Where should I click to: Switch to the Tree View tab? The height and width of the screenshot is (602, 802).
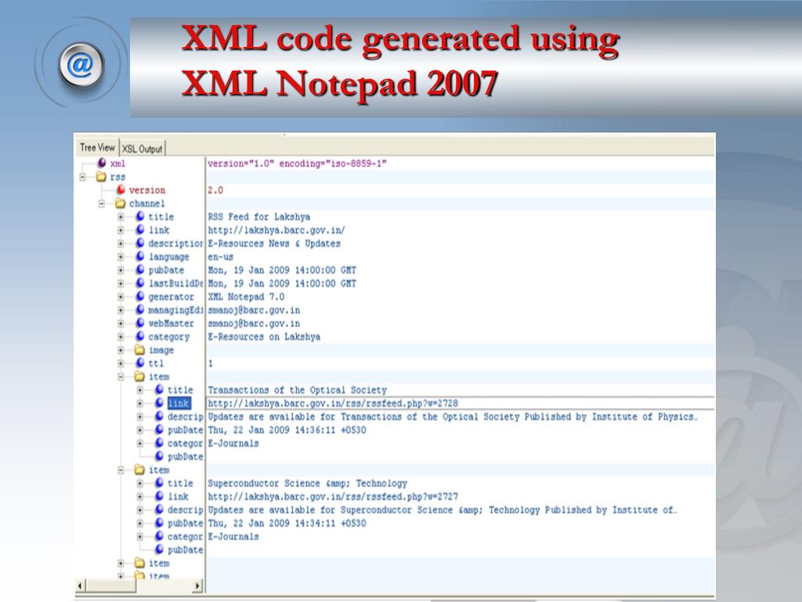tap(97, 147)
